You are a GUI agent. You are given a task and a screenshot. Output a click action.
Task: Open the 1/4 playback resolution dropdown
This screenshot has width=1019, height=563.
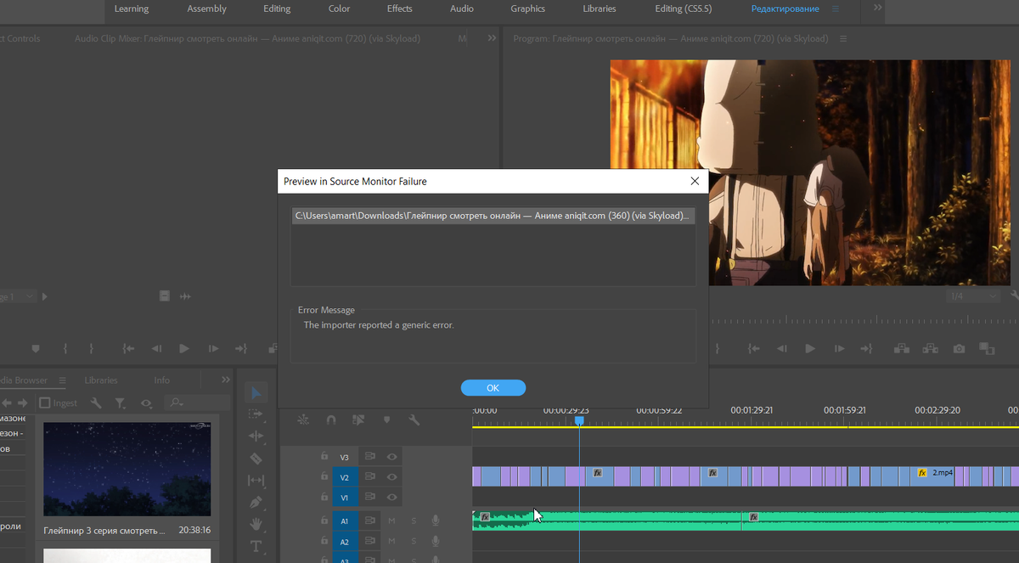pyautogui.click(x=971, y=295)
